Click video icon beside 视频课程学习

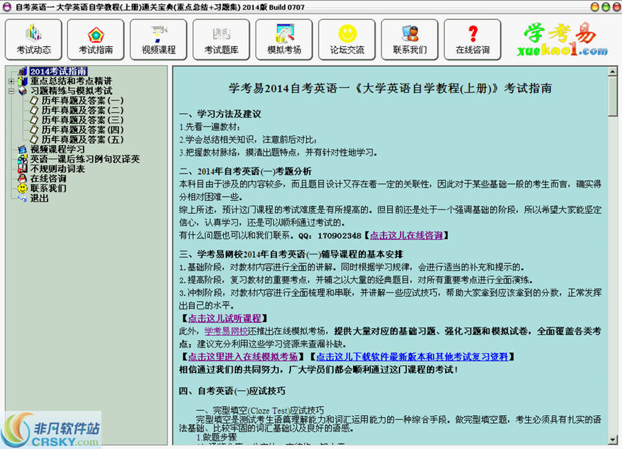click(x=23, y=149)
